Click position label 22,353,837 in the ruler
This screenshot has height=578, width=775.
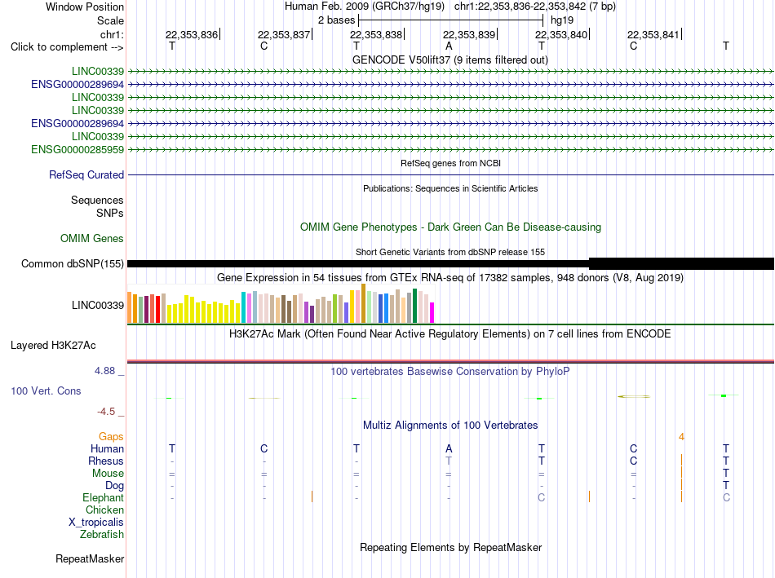tap(284, 34)
